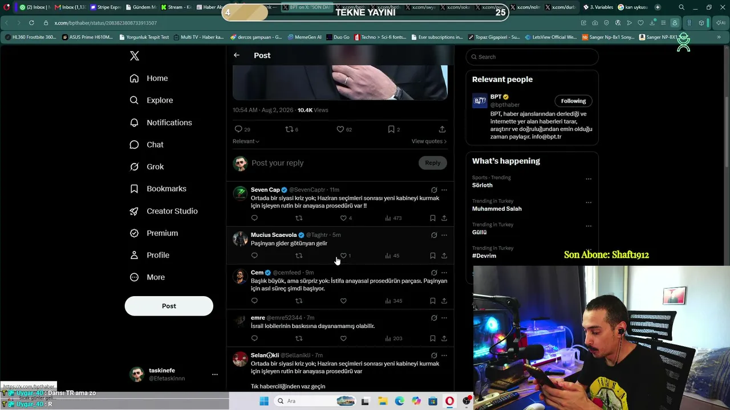Open File Explorer from the taskbar
Viewport: 730px width, 410px height.
pyautogui.click(x=383, y=401)
